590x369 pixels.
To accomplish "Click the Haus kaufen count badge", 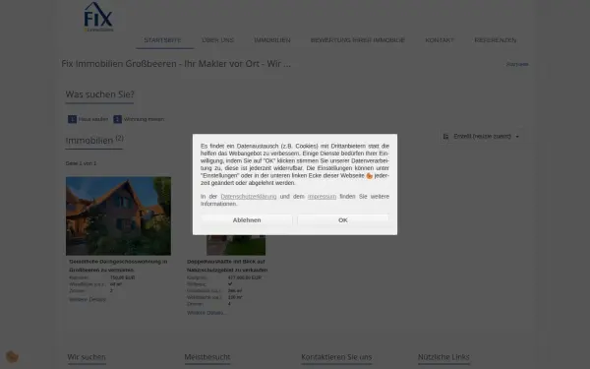I will click(x=72, y=119).
